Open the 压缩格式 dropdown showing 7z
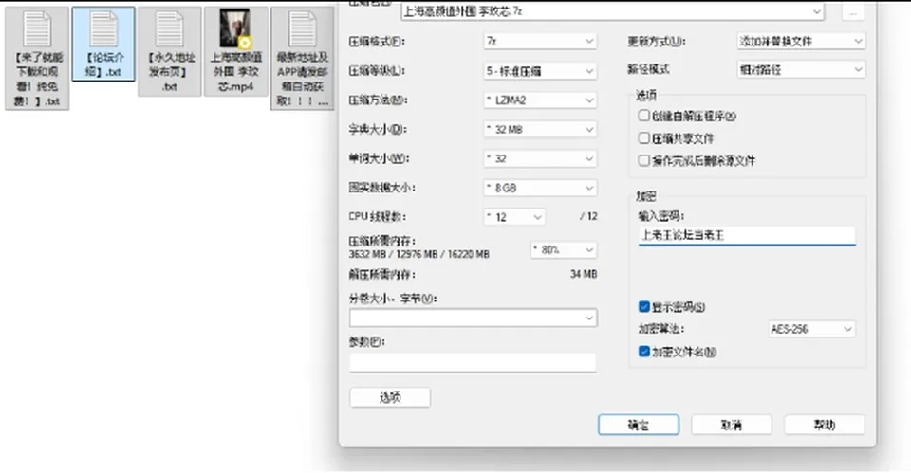The width and height of the screenshot is (911, 473). pyautogui.click(x=540, y=41)
